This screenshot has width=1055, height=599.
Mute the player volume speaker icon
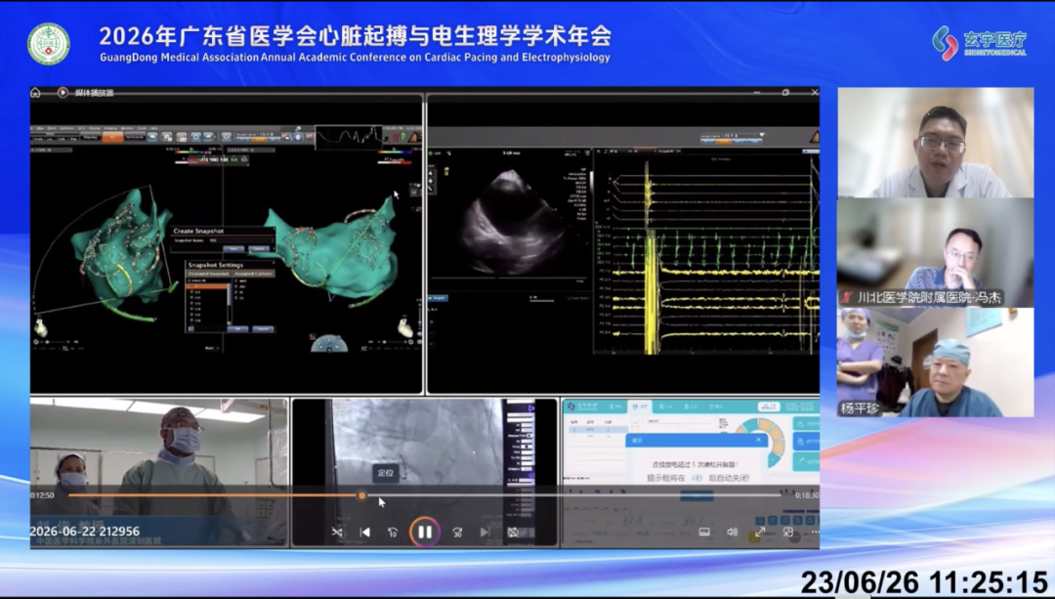(x=732, y=532)
